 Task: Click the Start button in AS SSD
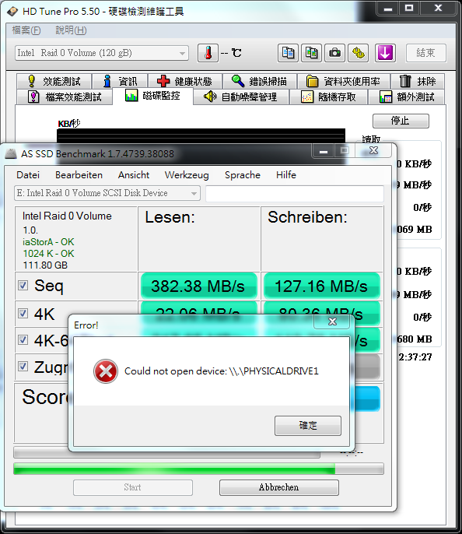[x=133, y=487]
